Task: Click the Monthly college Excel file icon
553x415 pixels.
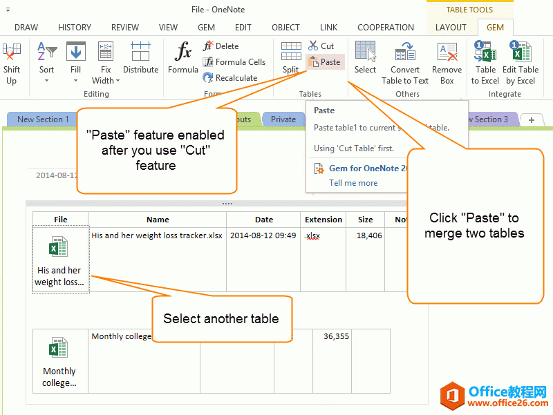Action: coord(58,347)
